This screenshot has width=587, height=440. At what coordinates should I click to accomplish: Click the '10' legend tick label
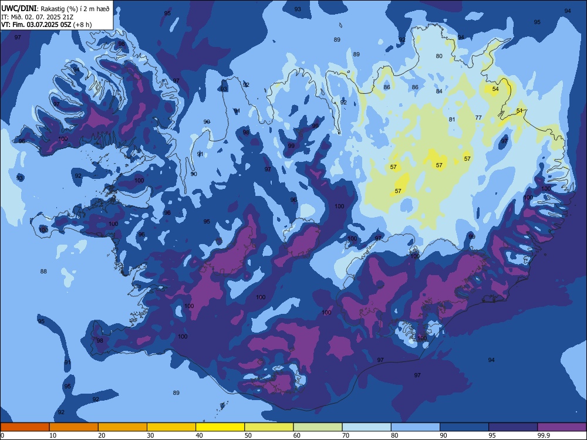(53, 435)
